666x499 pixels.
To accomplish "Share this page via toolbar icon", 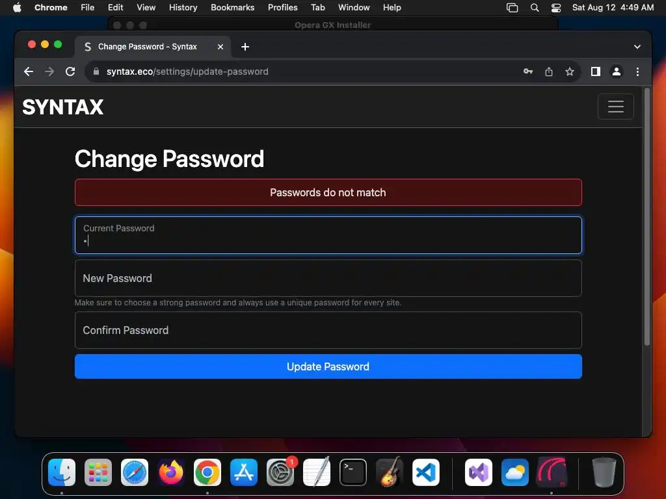I will pyautogui.click(x=549, y=71).
